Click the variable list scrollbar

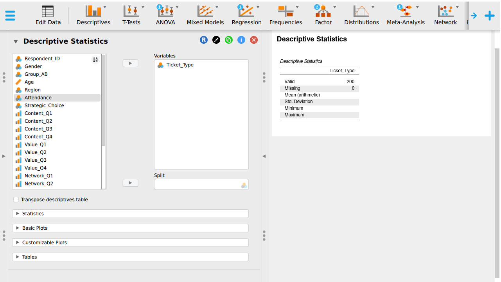pos(104,100)
